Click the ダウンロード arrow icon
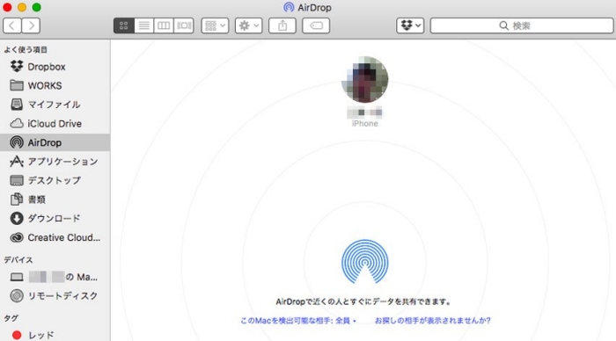The image size is (616, 341). click(17, 218)
